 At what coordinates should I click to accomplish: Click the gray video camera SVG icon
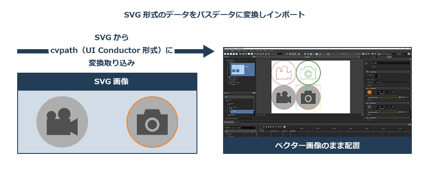(x=62, y=122)
